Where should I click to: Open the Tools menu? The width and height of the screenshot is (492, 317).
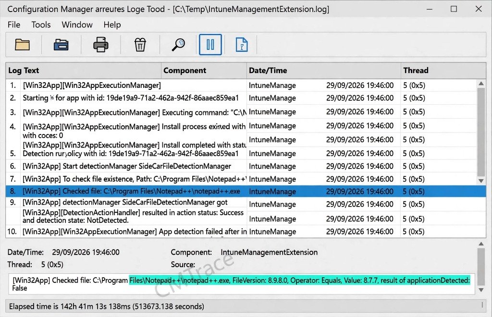pyautogui.click(x=41, y=25)
